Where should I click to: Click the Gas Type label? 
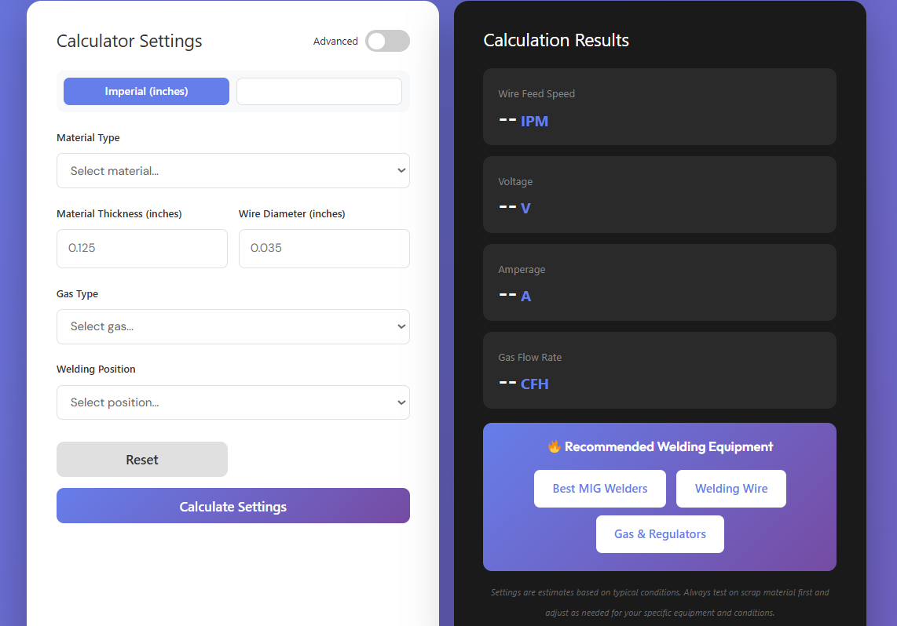click(77, 293)
